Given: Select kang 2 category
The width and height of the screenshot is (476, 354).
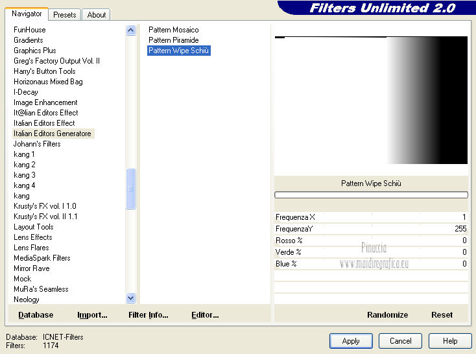Looking at the screenshot, I should (x=25, y=165).
